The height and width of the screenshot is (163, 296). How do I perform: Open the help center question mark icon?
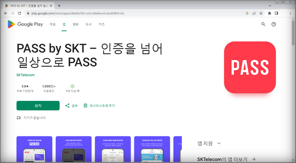click(x=274, y=24)
